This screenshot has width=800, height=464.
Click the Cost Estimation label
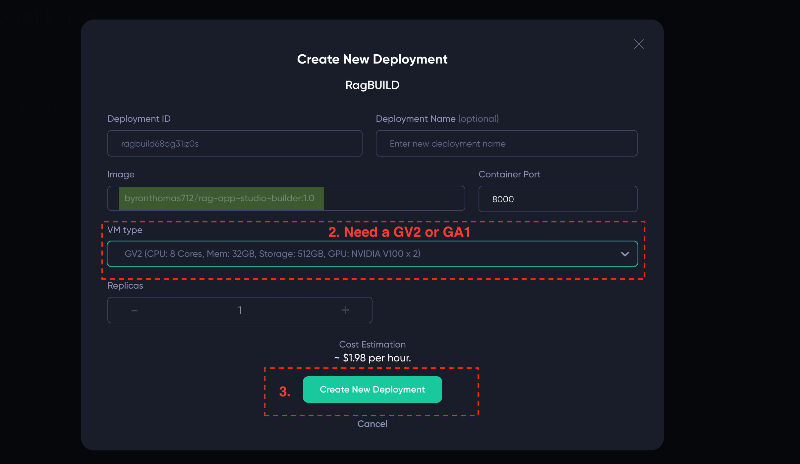click(372, 344)
